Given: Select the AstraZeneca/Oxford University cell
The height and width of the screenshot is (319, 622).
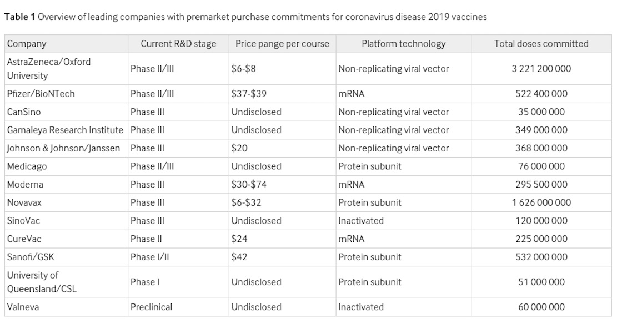Looking at the screenshot, I should (49, 69).
